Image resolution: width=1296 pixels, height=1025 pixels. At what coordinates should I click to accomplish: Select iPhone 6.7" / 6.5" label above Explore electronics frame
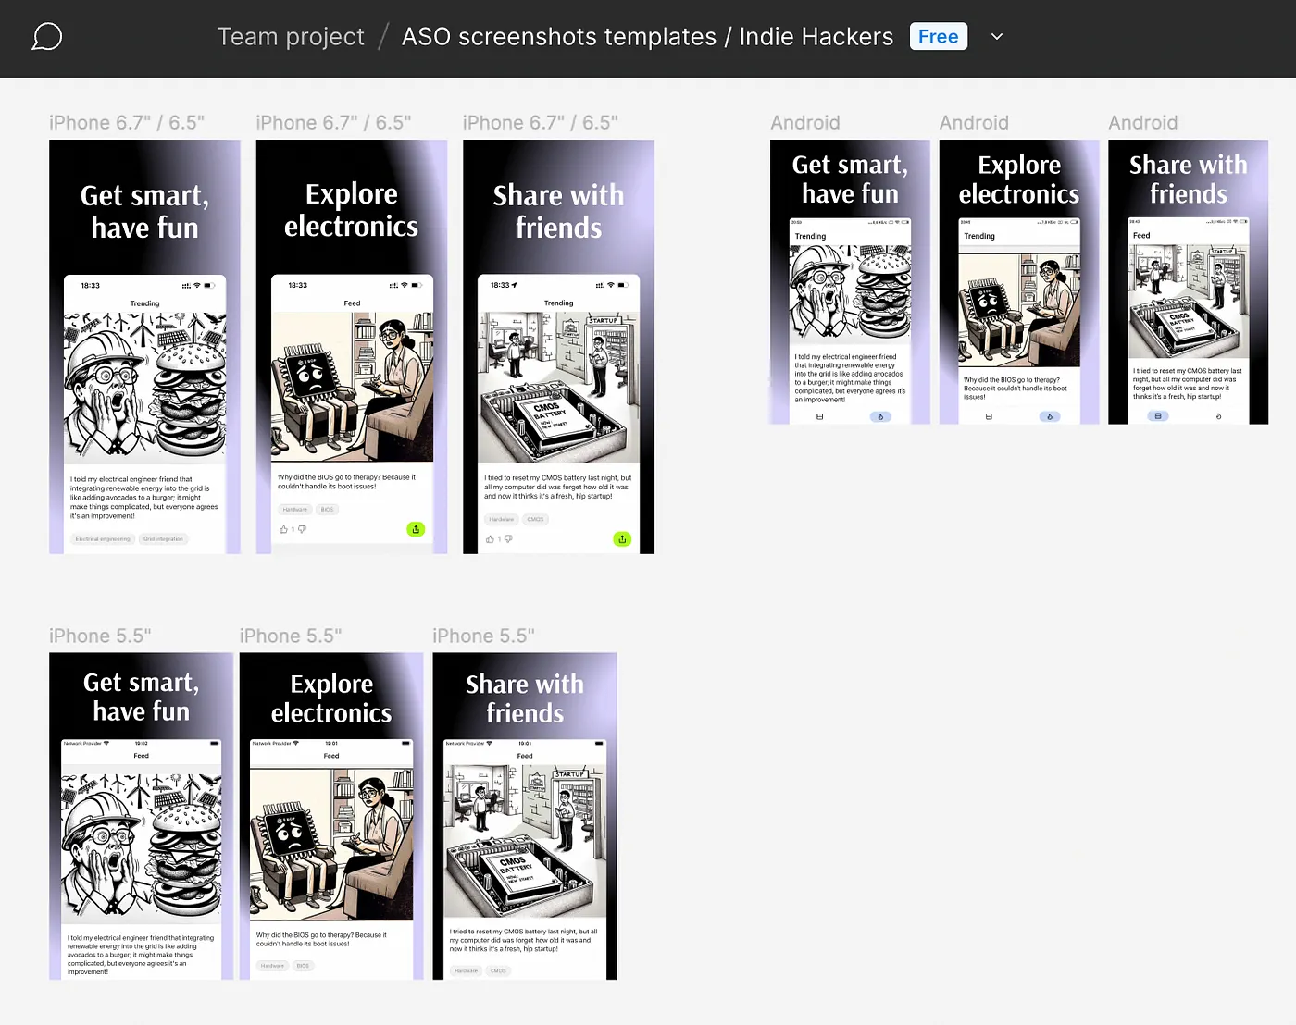coord(333,123)
